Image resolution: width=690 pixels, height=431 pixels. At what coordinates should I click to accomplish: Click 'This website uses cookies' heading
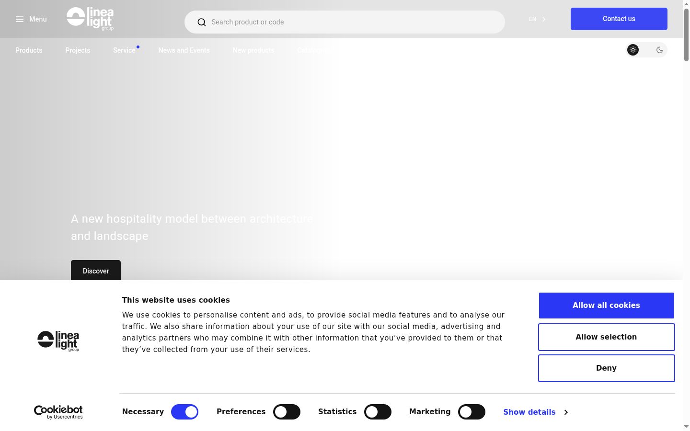click(176, 300)
